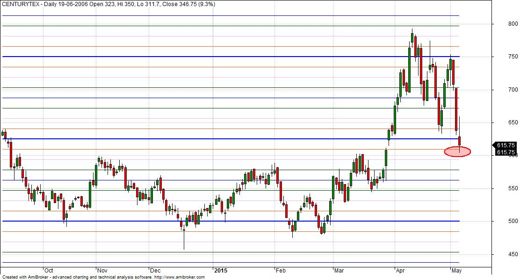Select the Nov marker on the time axis
This screenshot has height=280, width=520.
click(x=102, y=270)
